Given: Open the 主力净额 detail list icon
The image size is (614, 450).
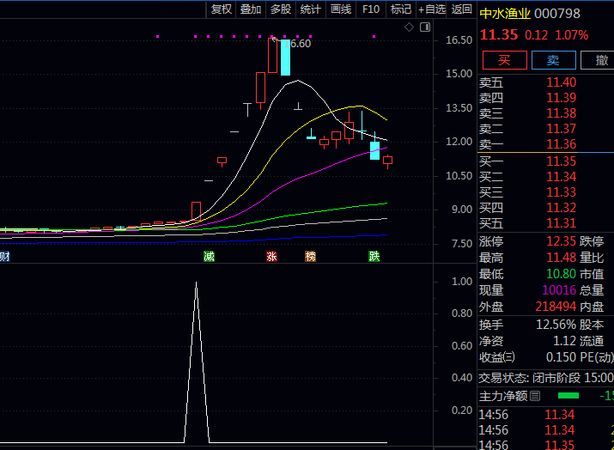Looking at the screenshot, I should [x=535, y=396].
